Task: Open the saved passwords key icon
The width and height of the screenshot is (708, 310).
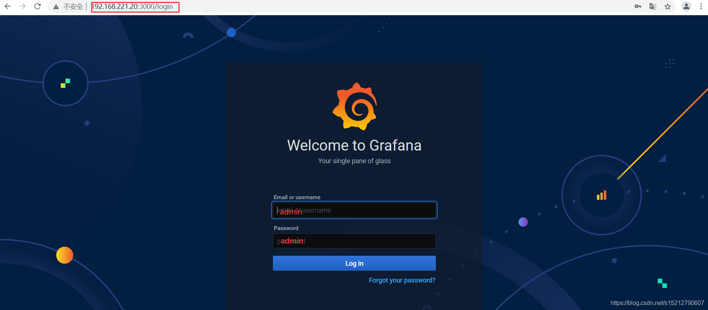Action: pyautogui.click(x=638, y=6)
